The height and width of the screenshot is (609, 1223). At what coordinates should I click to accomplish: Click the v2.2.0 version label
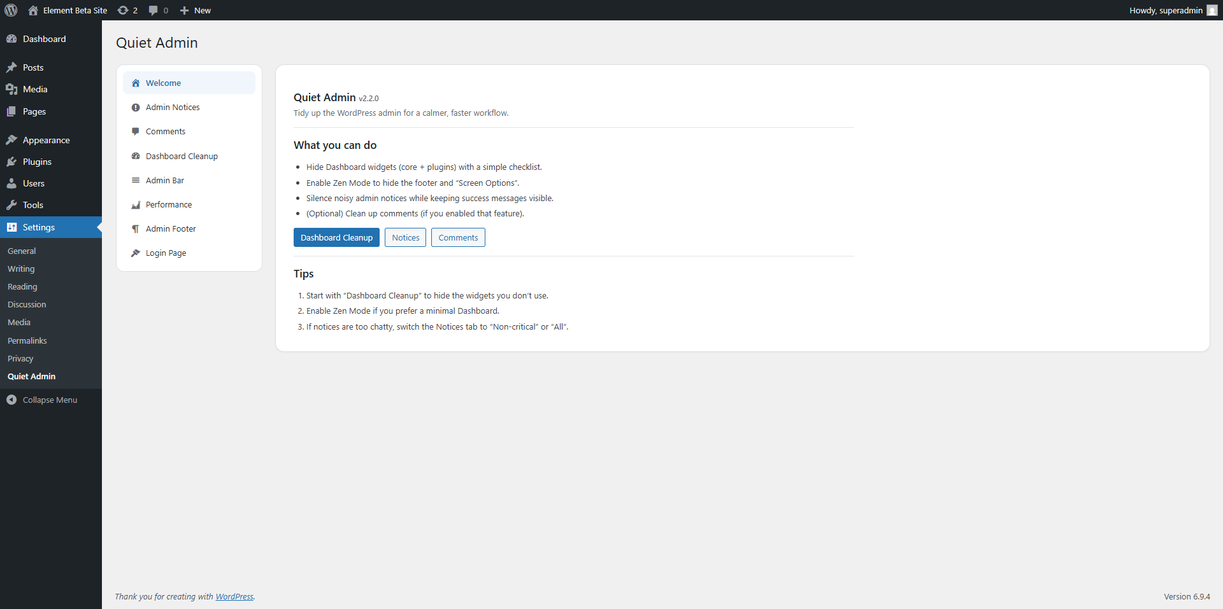(x=369, y=99)
